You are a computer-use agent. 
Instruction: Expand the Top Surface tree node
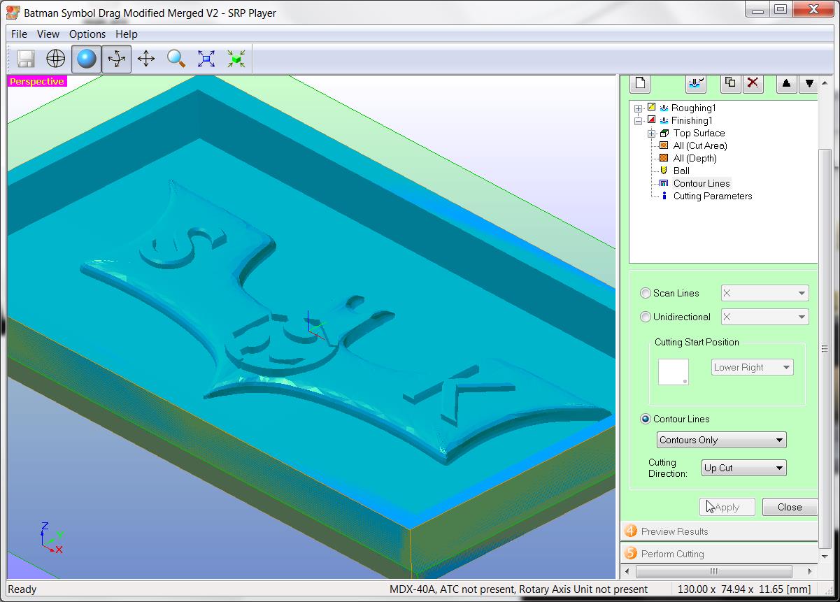(651, 134)
